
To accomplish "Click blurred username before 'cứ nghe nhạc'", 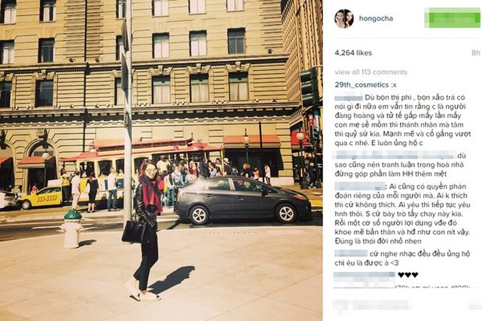I will 351,253.
